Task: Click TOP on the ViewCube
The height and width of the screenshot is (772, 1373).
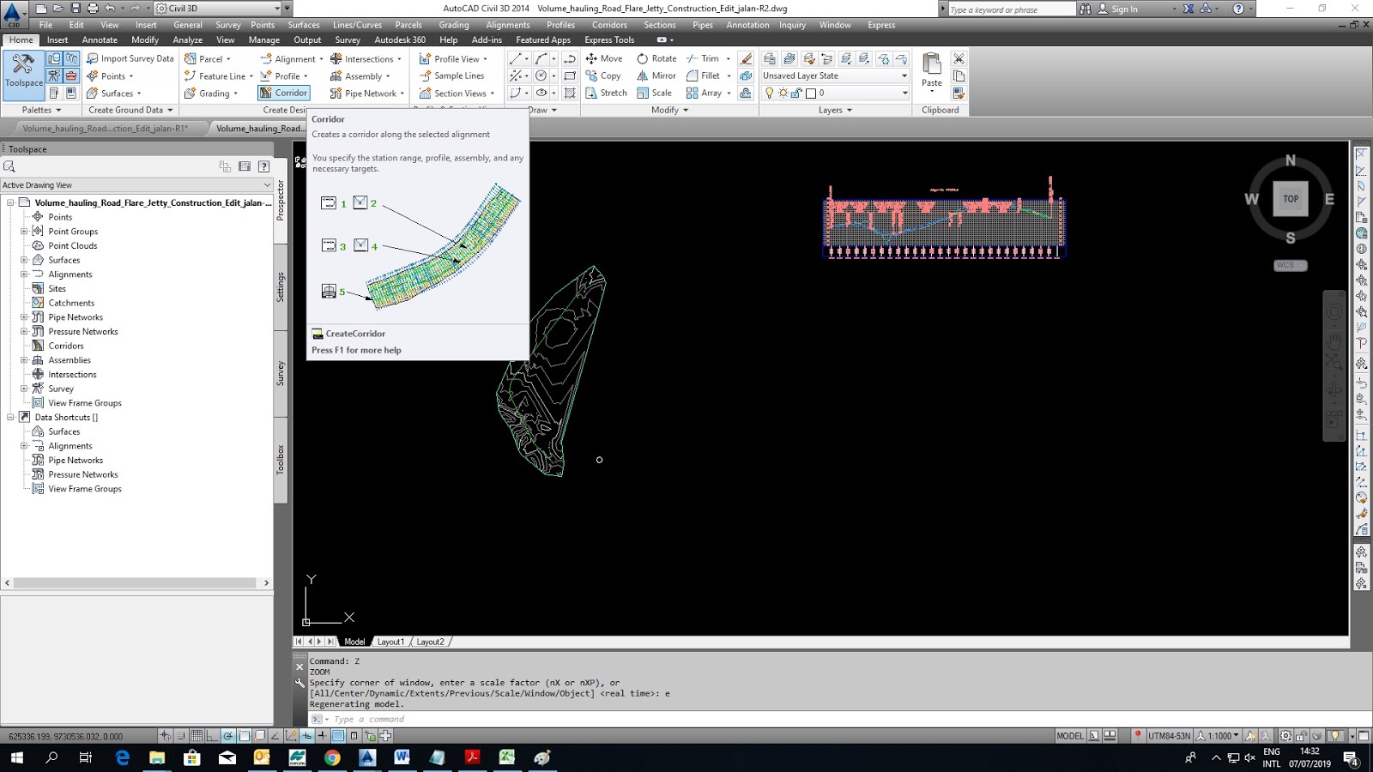Action: tap(1291, 199)
